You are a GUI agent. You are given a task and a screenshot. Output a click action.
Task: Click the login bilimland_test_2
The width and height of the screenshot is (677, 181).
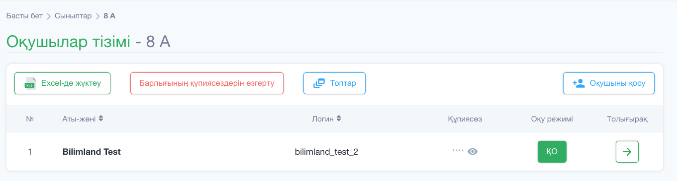point(326,152)
